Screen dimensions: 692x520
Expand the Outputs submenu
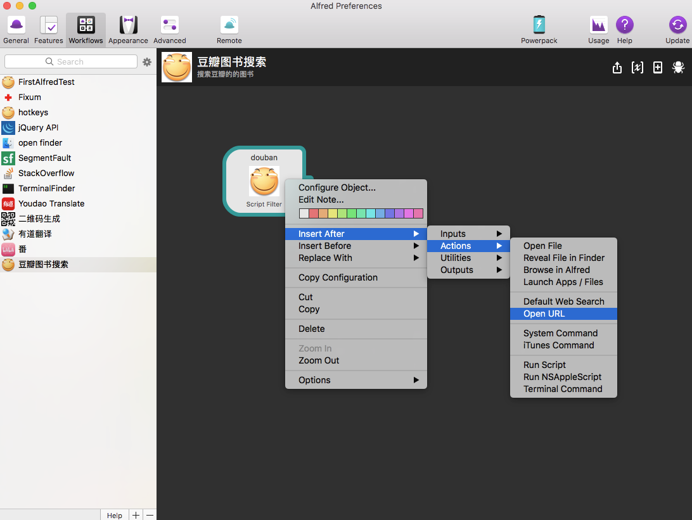coord(469,270)
